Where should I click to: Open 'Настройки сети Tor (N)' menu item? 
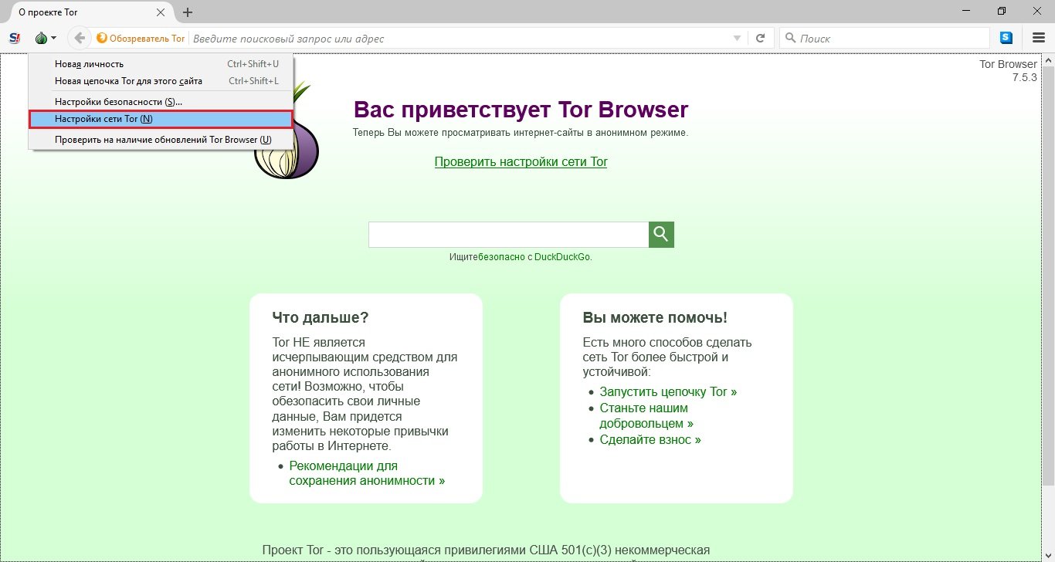161,119
